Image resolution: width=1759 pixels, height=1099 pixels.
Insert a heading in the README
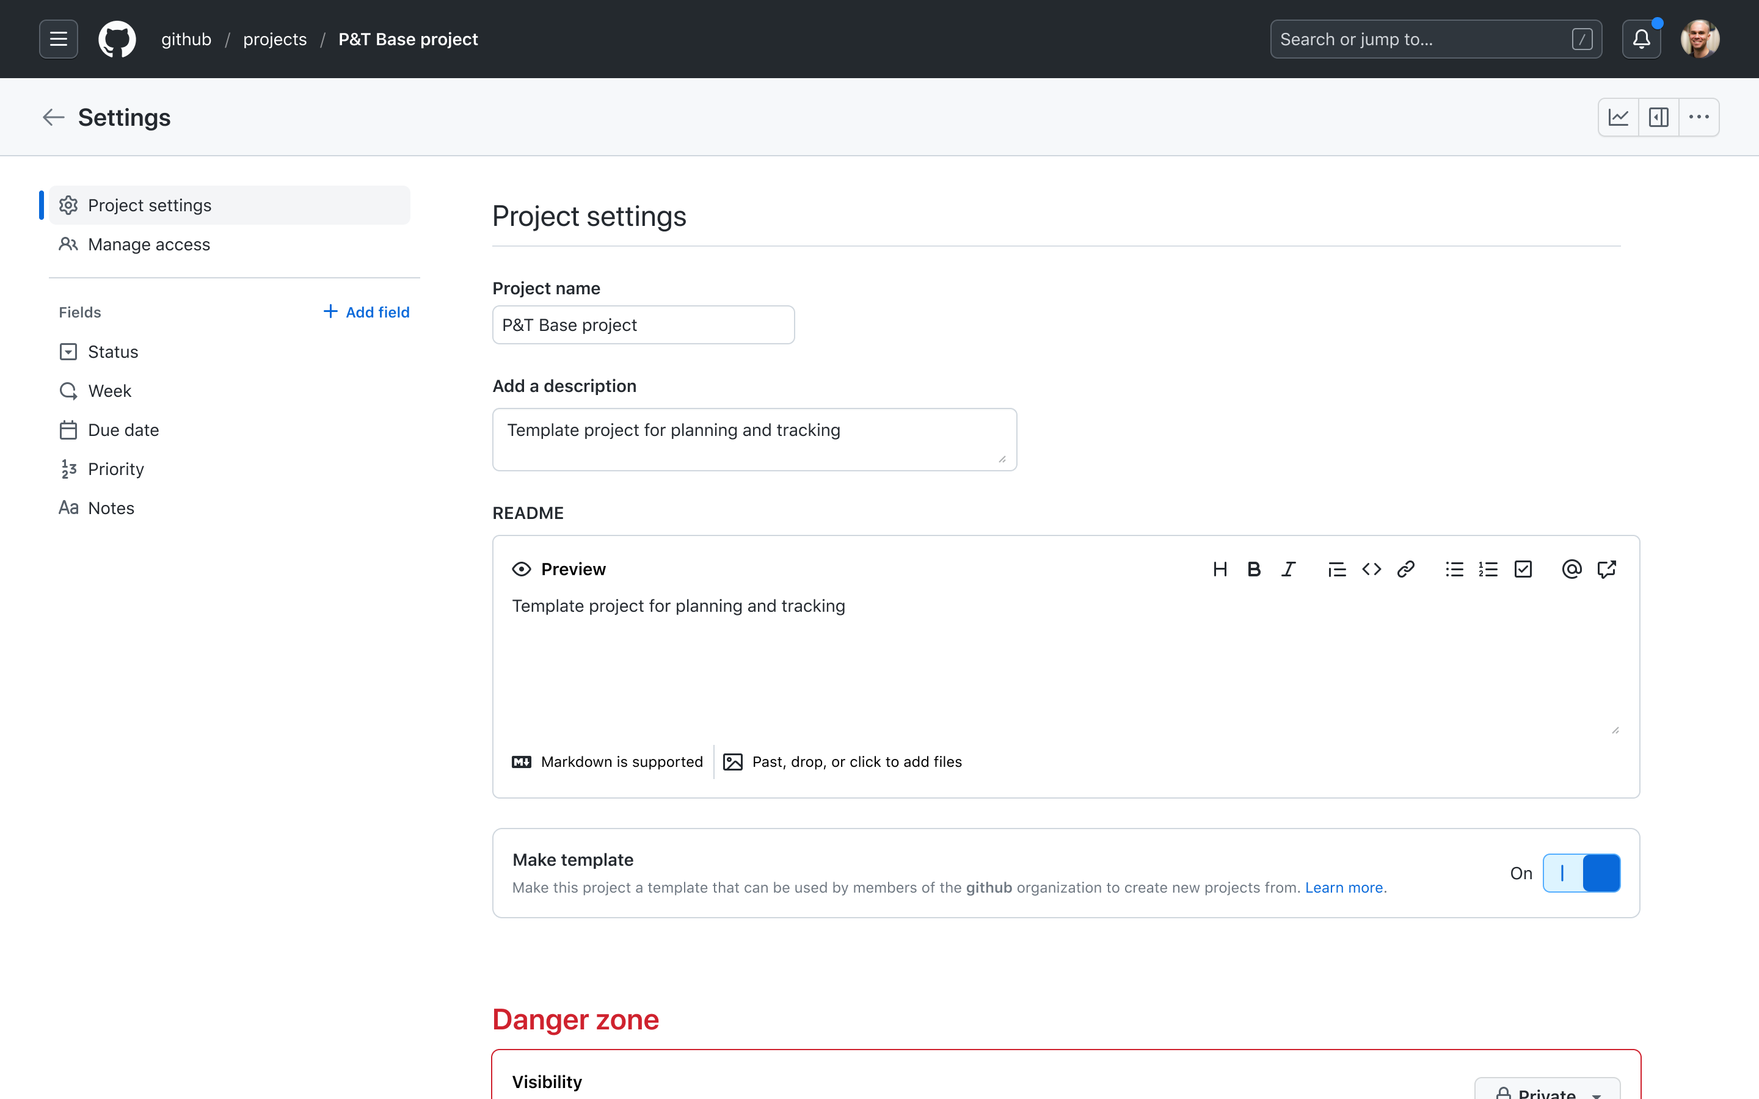1221,569
